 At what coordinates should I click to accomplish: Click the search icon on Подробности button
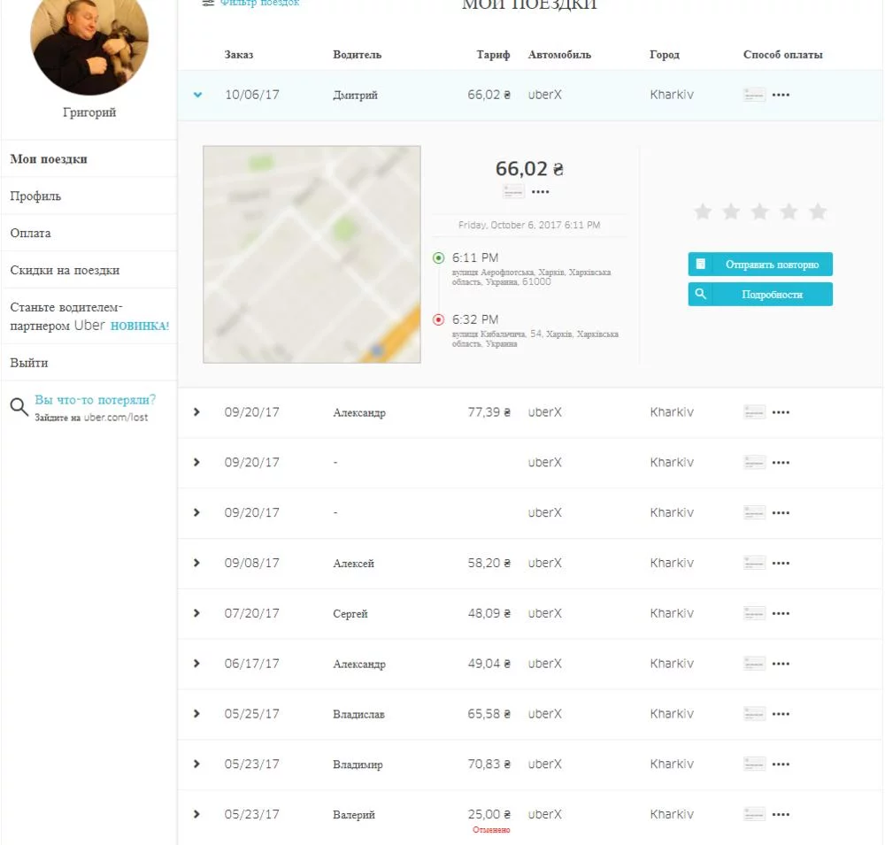click(700, 294)
